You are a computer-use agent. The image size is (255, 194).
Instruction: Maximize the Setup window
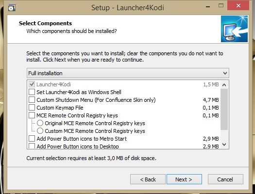pyautogui.click(x=221, y=6)
